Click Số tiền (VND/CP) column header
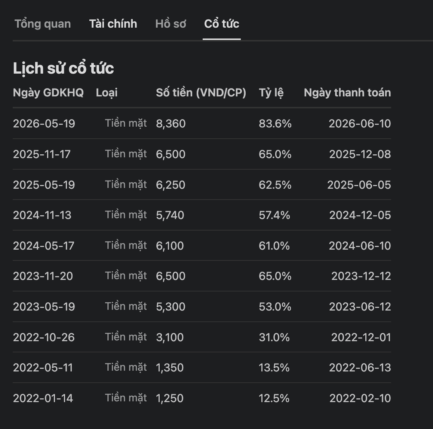 click(201, 93)
